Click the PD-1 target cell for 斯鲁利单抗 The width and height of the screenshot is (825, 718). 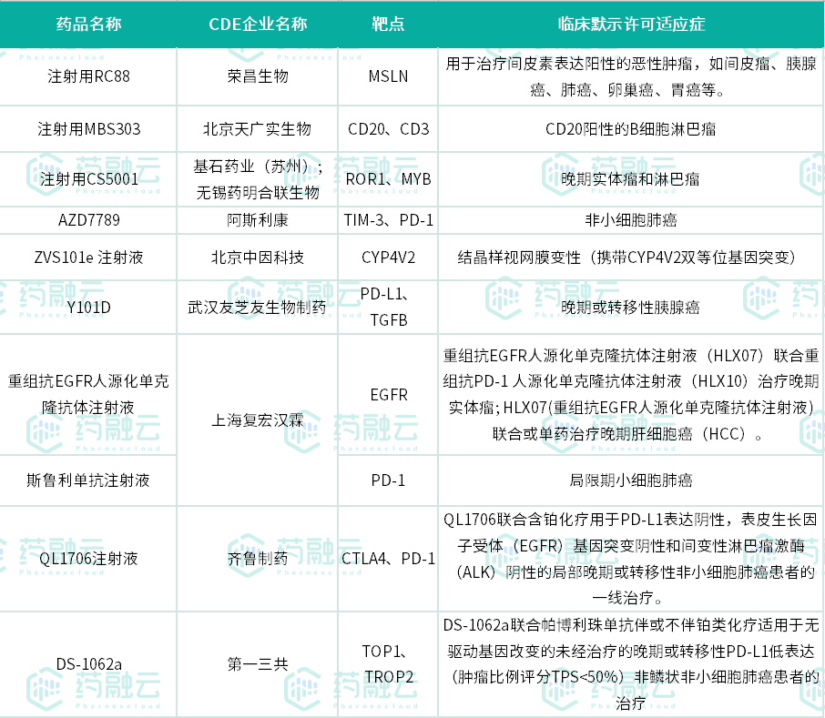388,480
